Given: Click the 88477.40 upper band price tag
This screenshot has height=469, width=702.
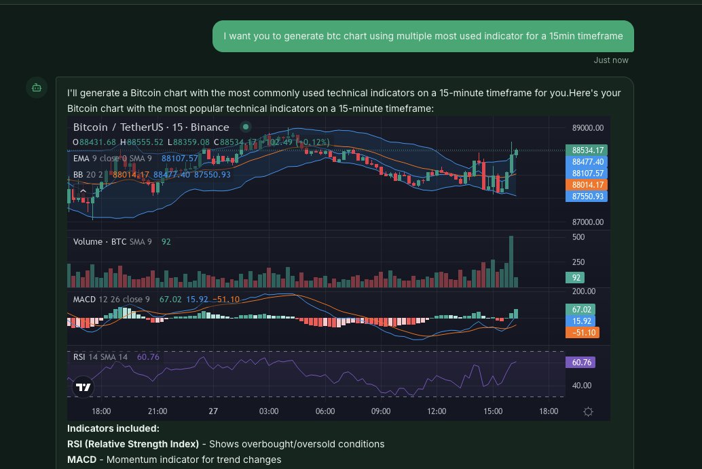Looking at the screenshot, I should pyautogui.click(x=587, y=162).
